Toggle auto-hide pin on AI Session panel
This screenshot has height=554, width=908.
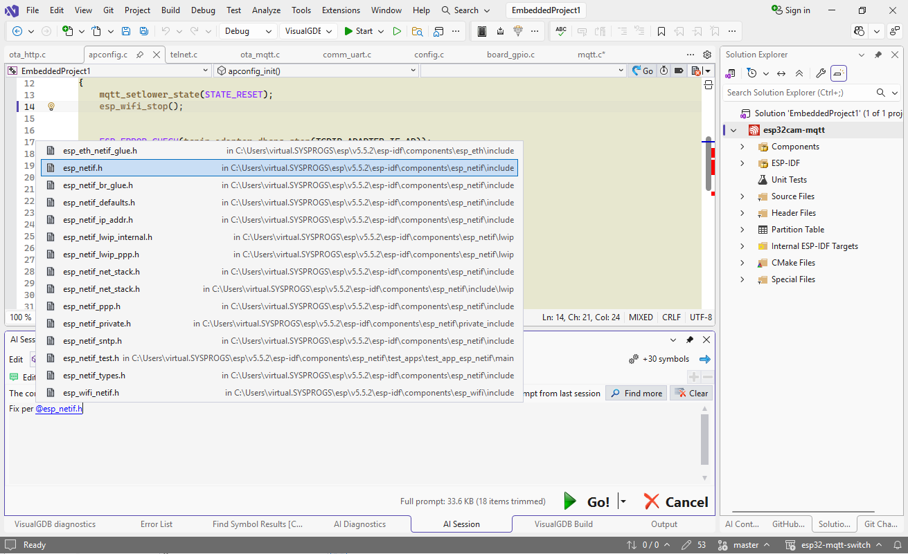pos(690,340)
